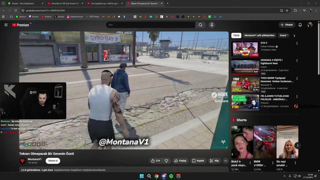Open options for TOGO 800RR video
Screen dimensions: 320x180
[x=297, y=78]
